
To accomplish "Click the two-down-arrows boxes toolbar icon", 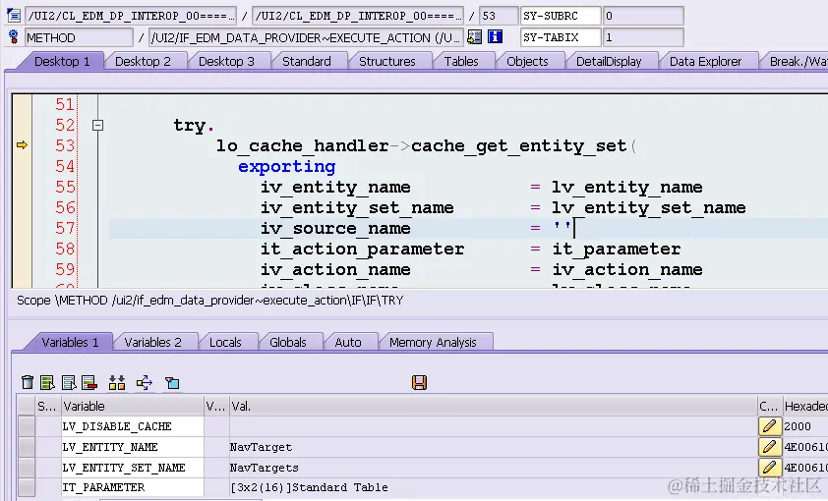I will 117,382.
